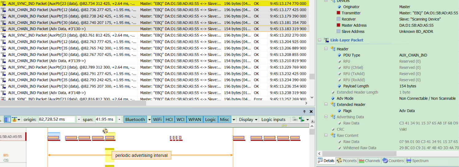Close the timeline panel with X
Viewport: 459px width, 167px height.
tap(311, 111)
